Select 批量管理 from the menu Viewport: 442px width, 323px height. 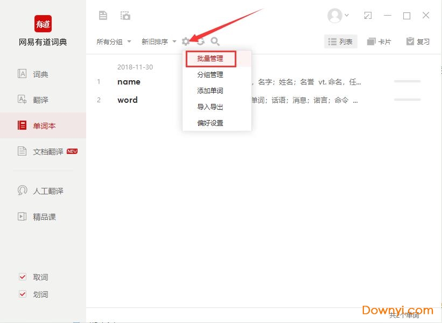tap(210, 59)
